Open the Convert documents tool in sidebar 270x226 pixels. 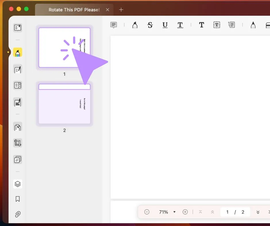(x=18, y=127)
